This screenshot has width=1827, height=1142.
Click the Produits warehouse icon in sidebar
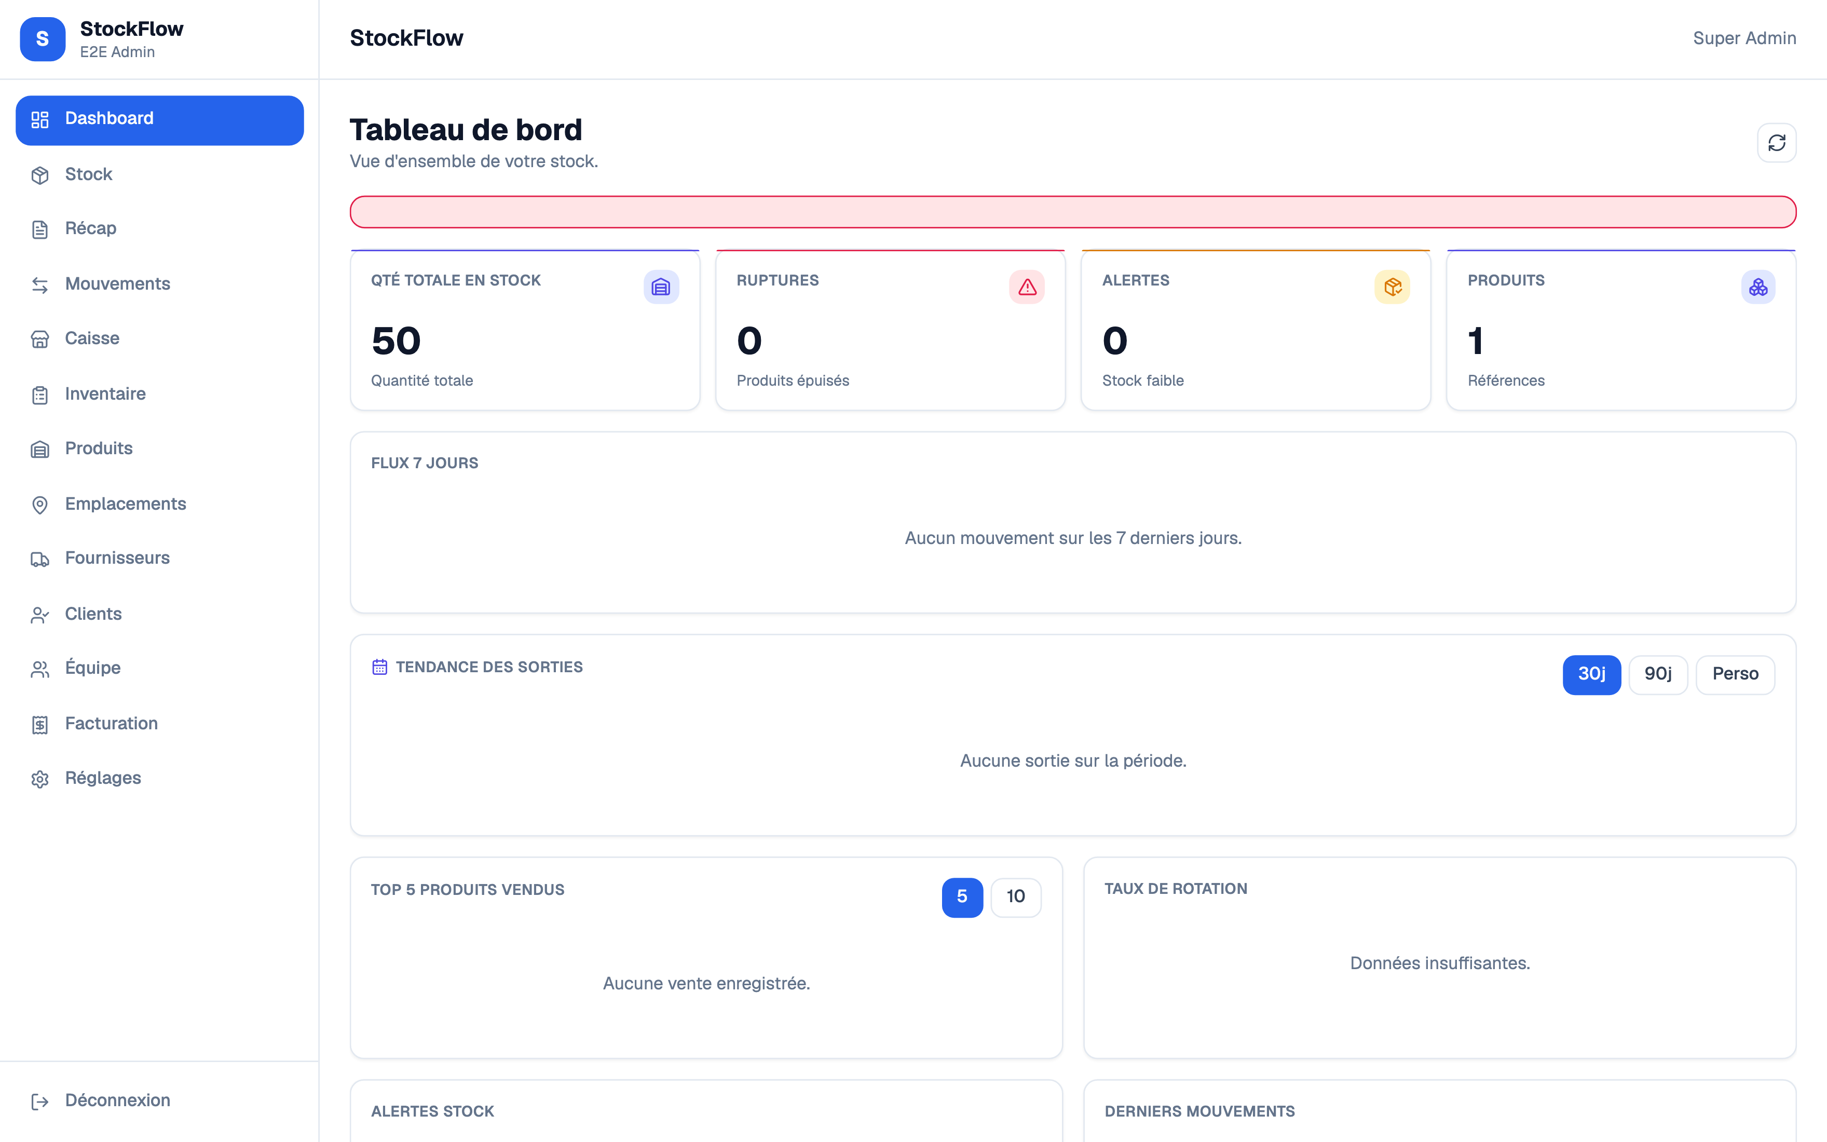tap(40, 450)
